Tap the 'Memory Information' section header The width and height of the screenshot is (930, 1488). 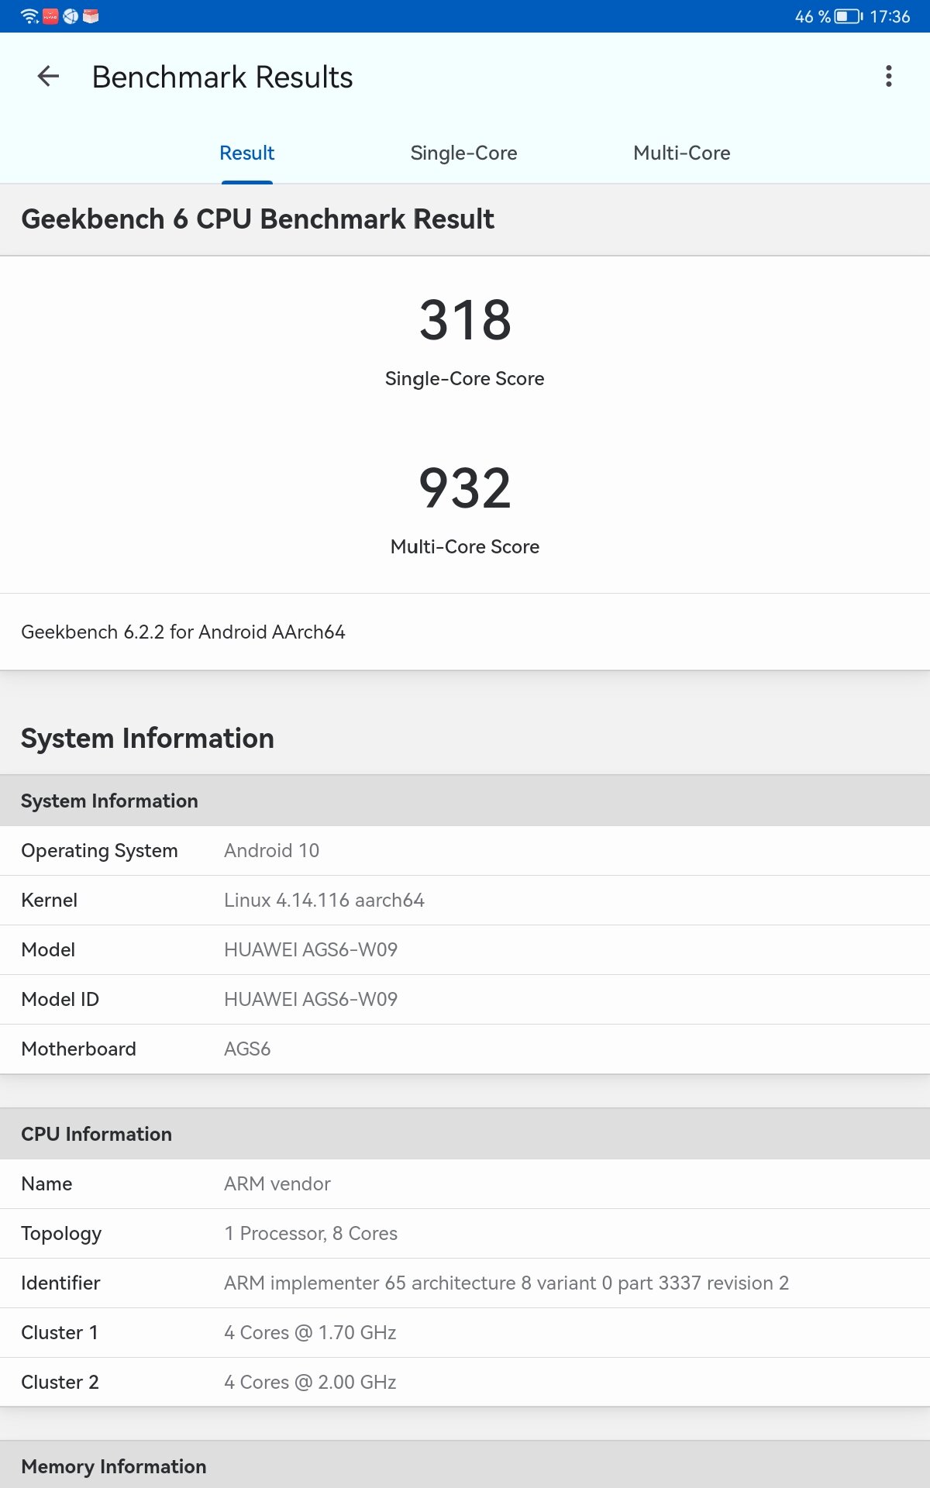113,1466
